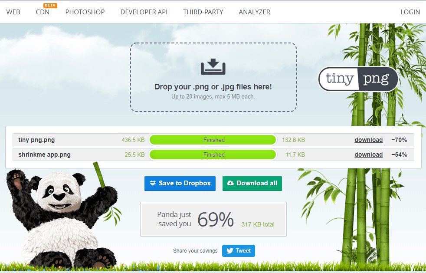Open the ANALYZER page
This screenshot has height=273, width=426.
point(255,12)
